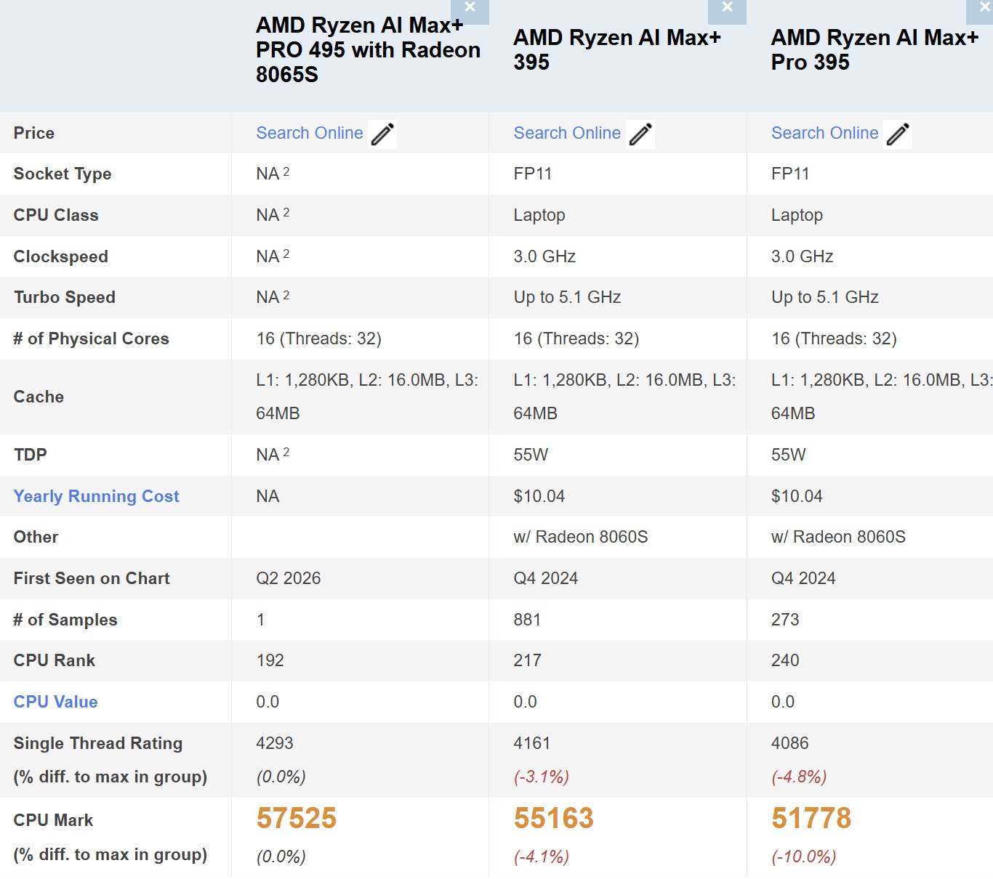The width and height of the screenshot is (993, 879).
Task: Open Search Online for Ryzen Max+ Pro 395
Action: click(825, 133)
